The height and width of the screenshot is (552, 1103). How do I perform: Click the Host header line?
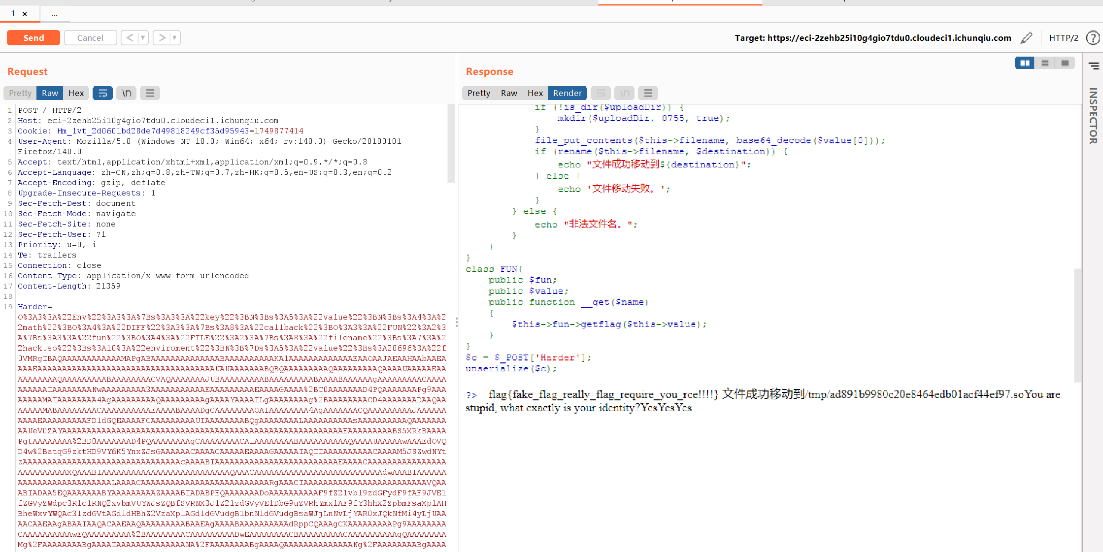(x=148, y=121)
